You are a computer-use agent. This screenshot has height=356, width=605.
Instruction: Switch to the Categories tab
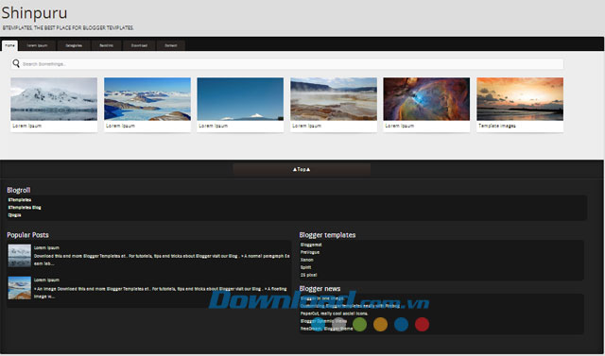(74, 45)
